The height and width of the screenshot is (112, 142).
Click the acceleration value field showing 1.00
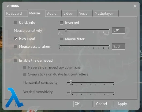point(118,46)
